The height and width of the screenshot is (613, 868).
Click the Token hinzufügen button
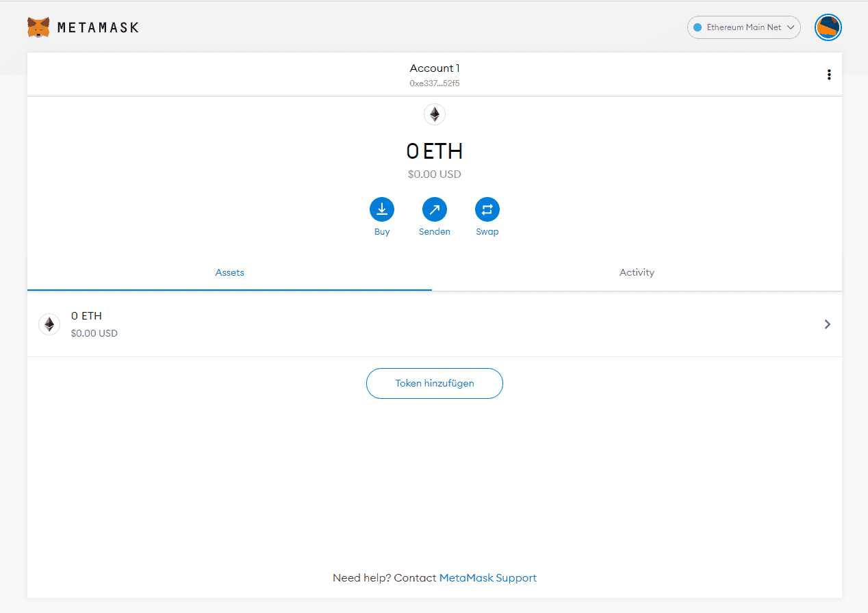click(435, 383)
